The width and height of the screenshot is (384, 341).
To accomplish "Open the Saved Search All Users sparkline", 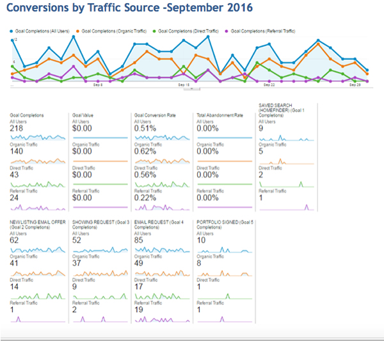I will [287, 138].
